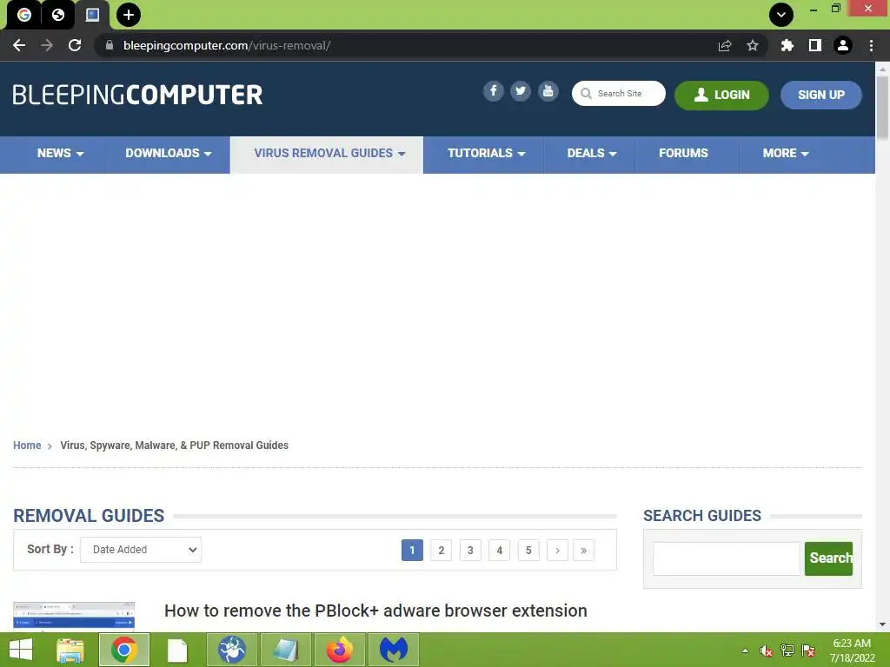Viewport: 890px width, 667px height.
Task: Open the FORUMS menu item
Action: pos(683,153)
